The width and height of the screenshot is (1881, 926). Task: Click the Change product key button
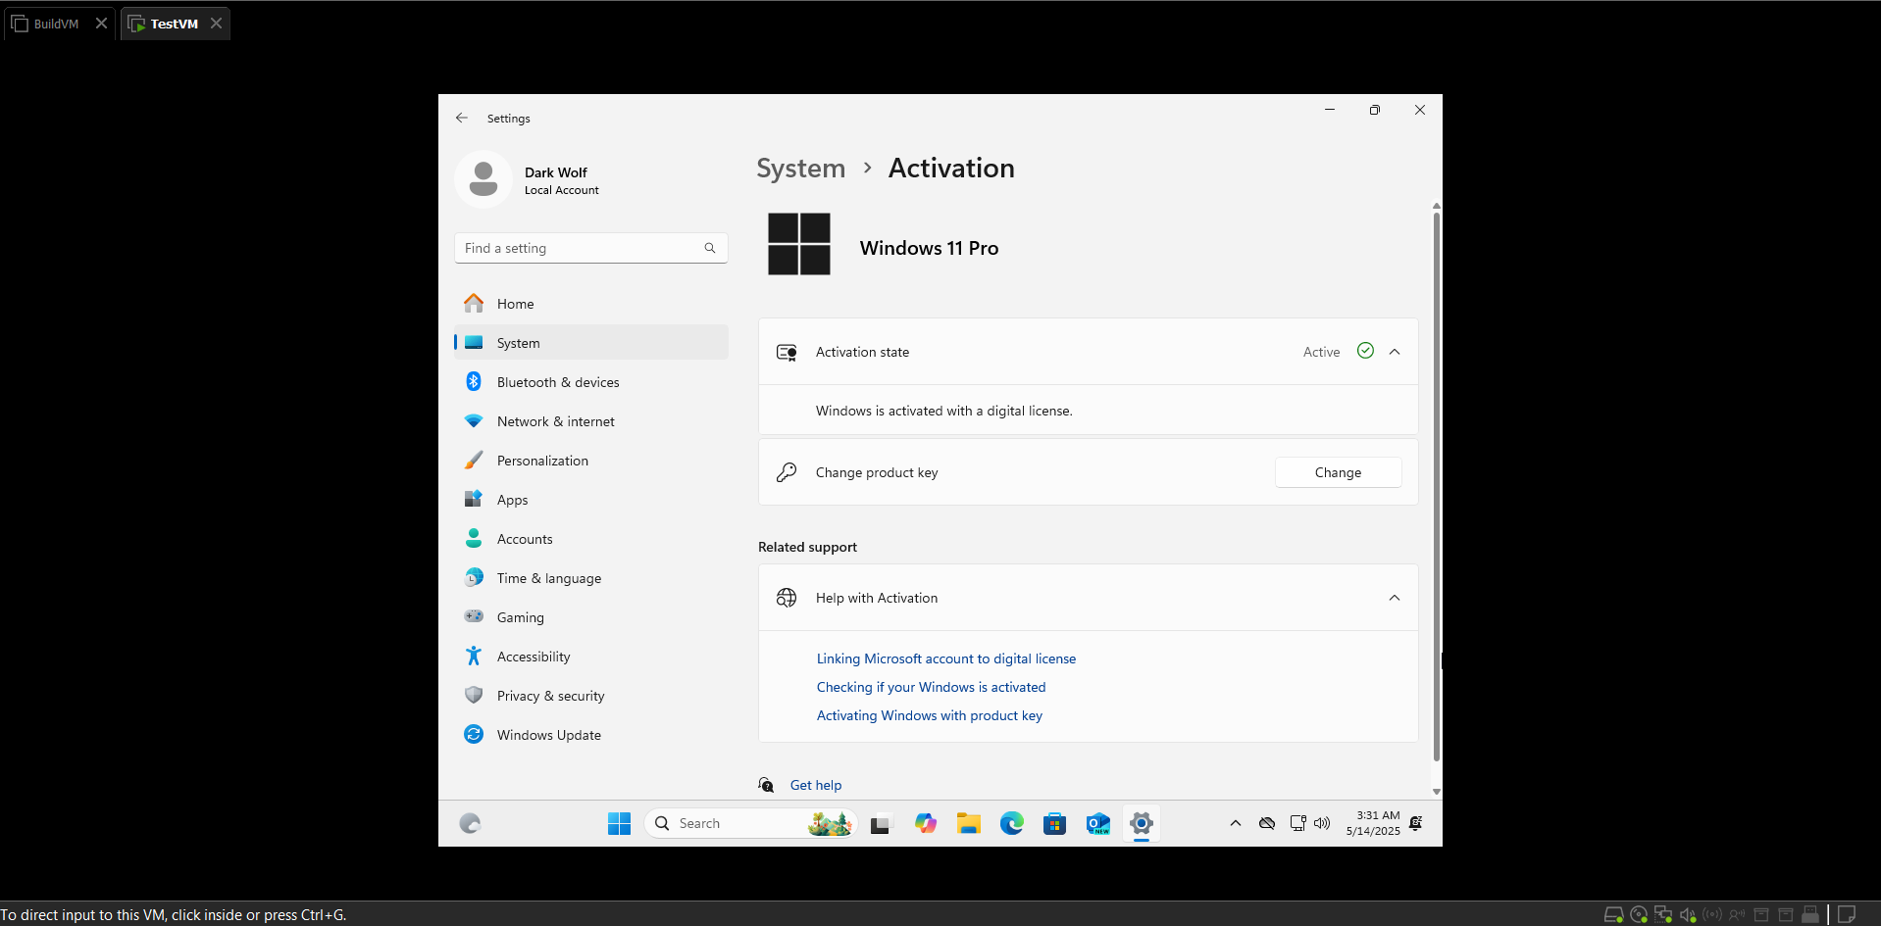(x=1338, y=472)
